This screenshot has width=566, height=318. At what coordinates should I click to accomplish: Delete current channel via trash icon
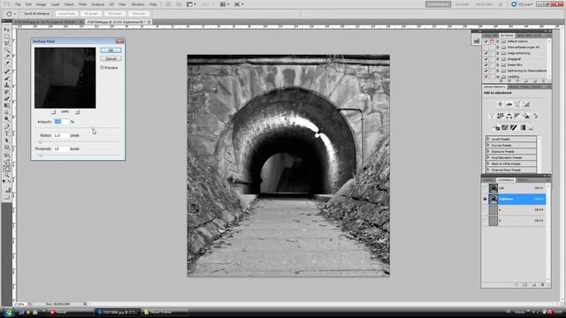click(x=542, y=284)
